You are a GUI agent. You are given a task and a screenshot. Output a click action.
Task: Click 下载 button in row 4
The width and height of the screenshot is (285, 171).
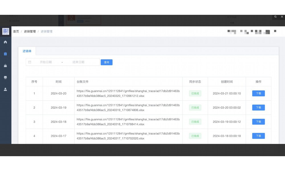pyautogui.click(x=258, y=136)
